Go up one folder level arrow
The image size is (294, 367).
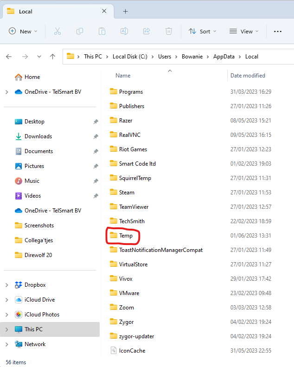pyautogui.click(x=53, y=57)
